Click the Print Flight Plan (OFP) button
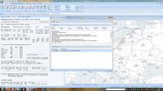This screenshot has width=163, height=91. click(x=56, y=14)
